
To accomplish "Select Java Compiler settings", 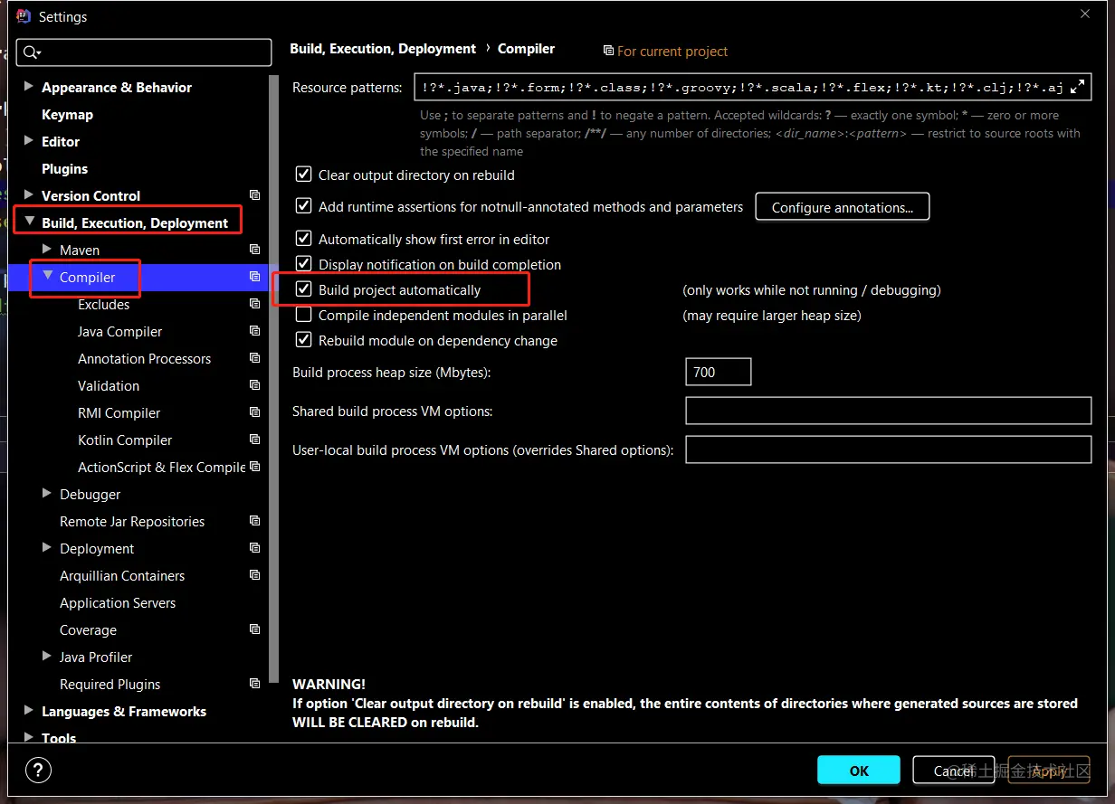I will point(119,332).
